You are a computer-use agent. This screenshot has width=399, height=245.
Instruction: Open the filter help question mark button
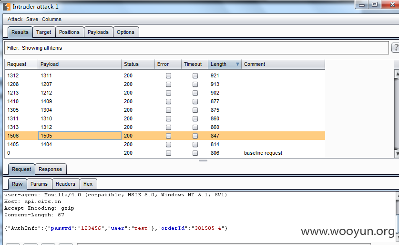pyautogui.click(x=396, y=47)
